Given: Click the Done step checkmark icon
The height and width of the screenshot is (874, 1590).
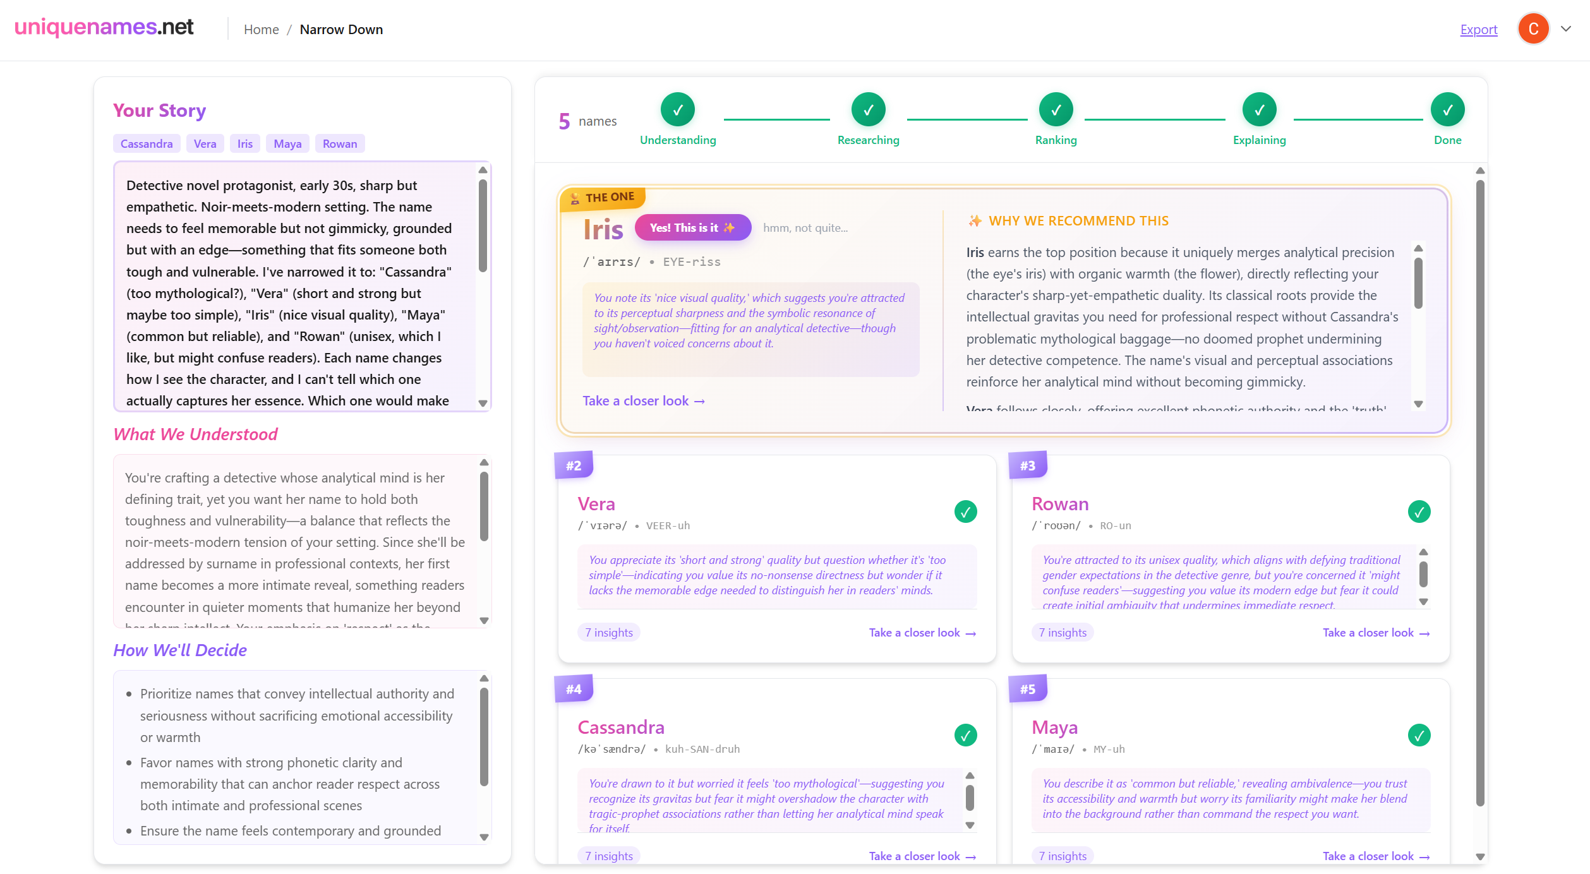Looking at the screenshot, I should click(1447, 110).
